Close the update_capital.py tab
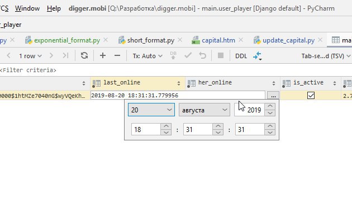 320,40
